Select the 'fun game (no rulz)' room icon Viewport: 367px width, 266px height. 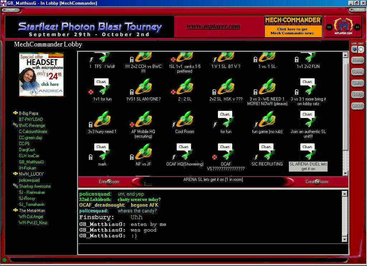point(267,119)
